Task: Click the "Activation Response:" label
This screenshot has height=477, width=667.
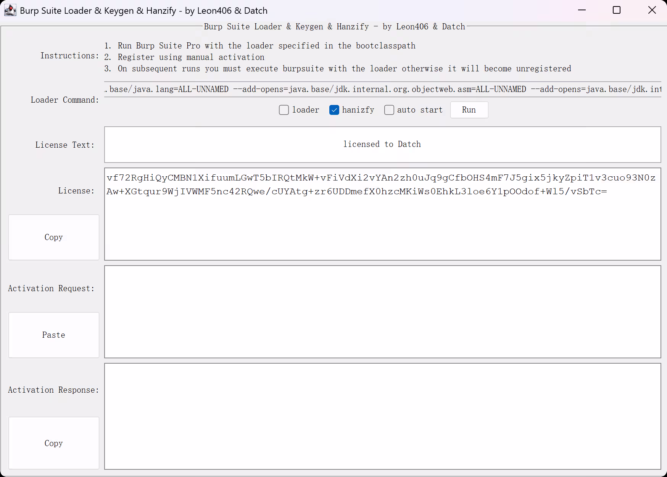Action: pos(53,390)
